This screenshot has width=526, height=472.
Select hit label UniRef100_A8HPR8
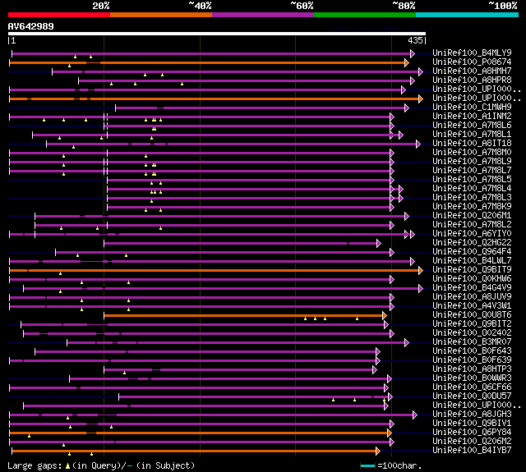[472, 80]
